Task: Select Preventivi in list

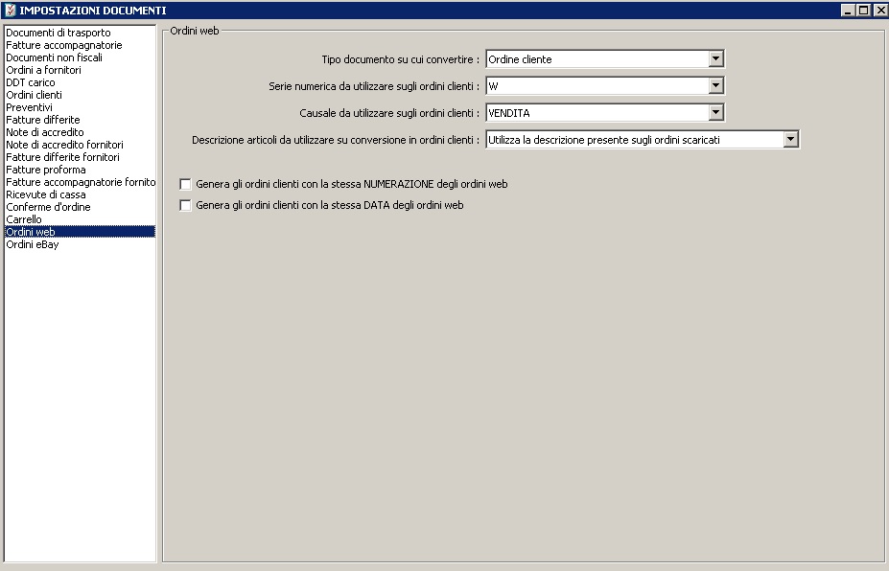Action: 80,107
